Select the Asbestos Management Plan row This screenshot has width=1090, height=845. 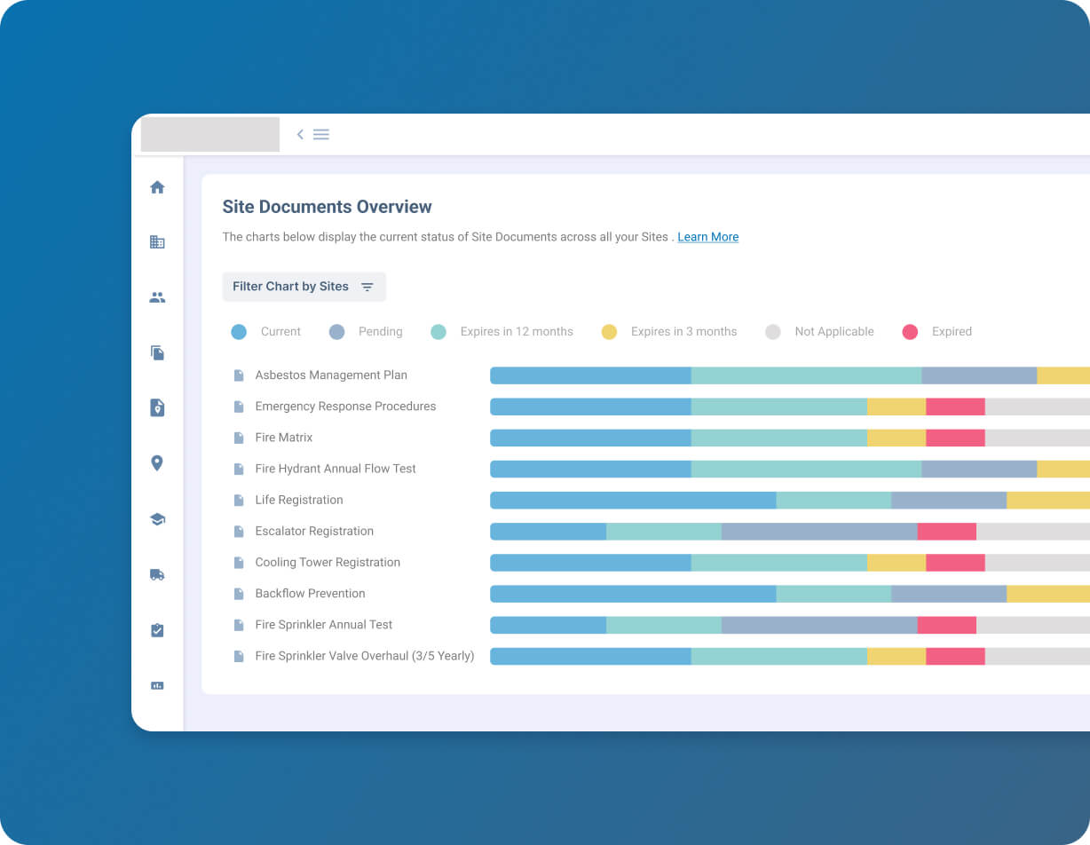330,375
